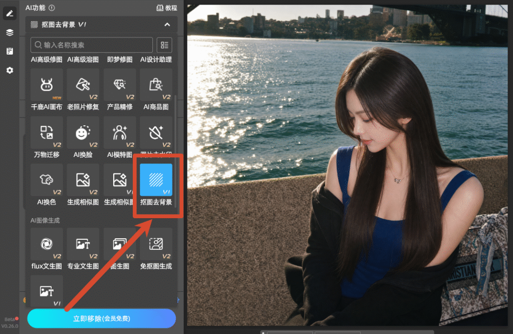The height and width of the screenshot is (334, 513).
Task: Click the AI图像生成 section heading
Action: click(x=45, y=220)
